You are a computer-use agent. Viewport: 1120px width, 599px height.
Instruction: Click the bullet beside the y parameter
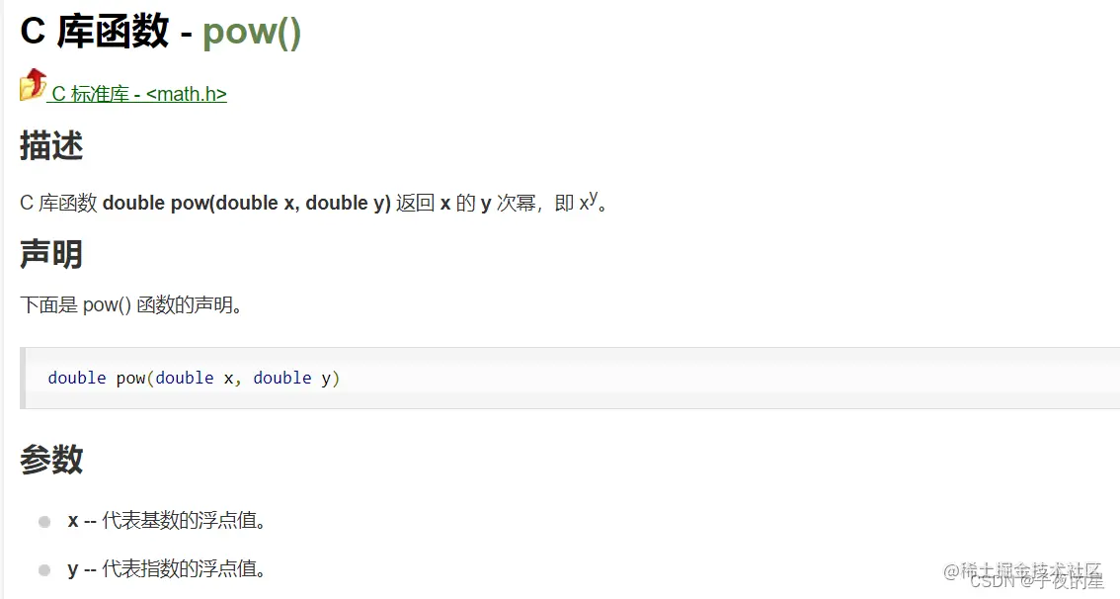44,569
